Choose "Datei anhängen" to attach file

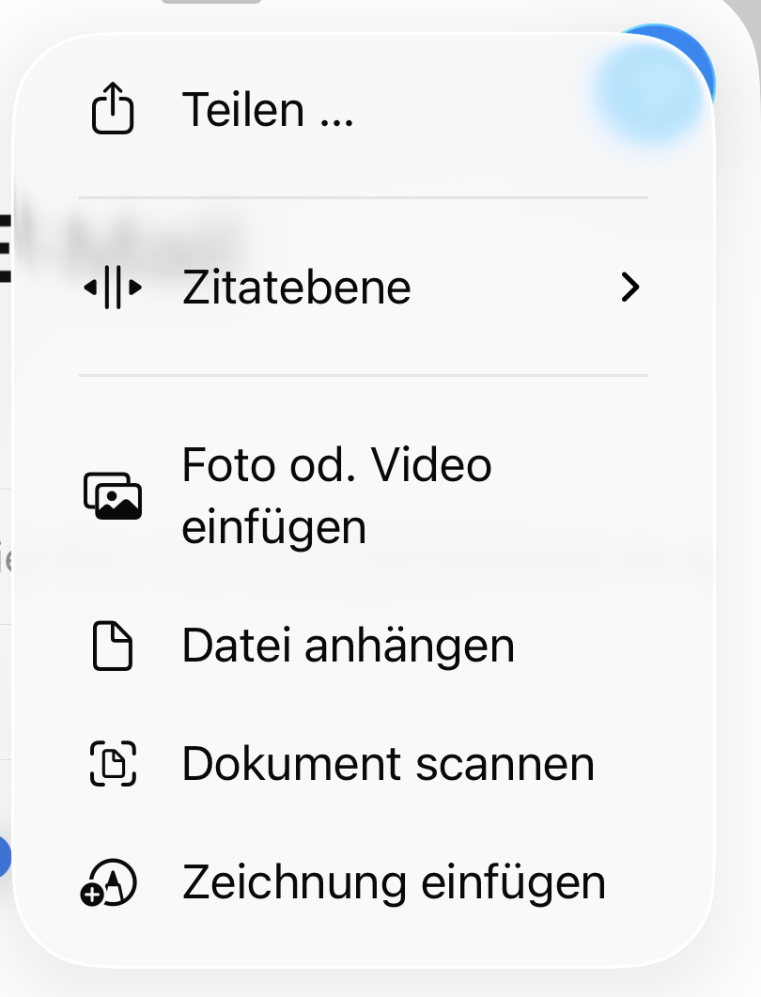pyautogui.click(x=348, y=646)
